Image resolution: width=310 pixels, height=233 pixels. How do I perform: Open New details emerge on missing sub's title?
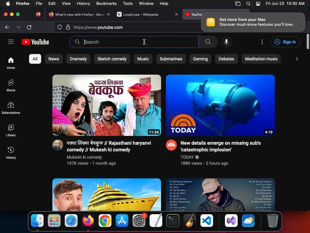(220, 146)
